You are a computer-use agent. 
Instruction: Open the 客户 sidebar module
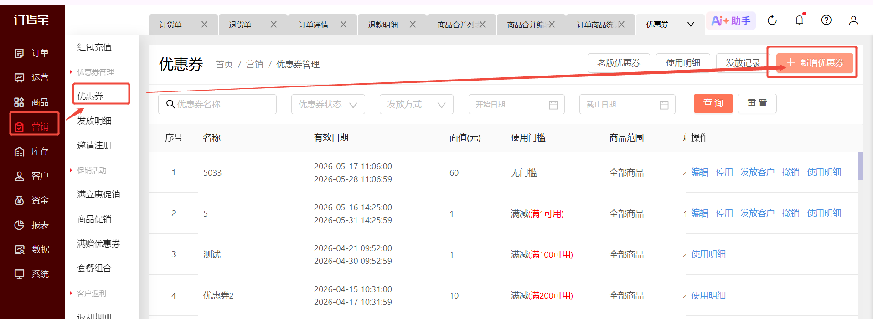click(31, 176)
